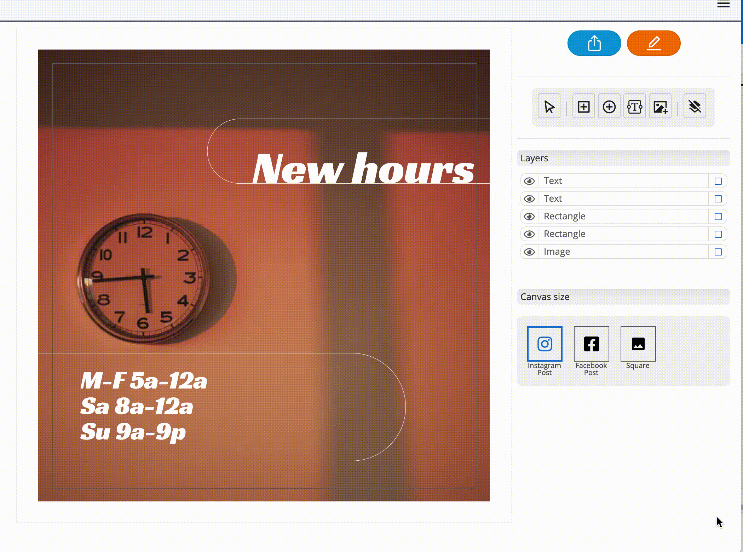Click the "New hours" heading on canvas
This screenshot has height=552, width=743.
tap(363, 169)
